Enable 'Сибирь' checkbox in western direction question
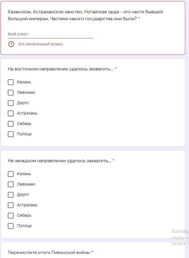The image size is (189, 258). [11, 216]
